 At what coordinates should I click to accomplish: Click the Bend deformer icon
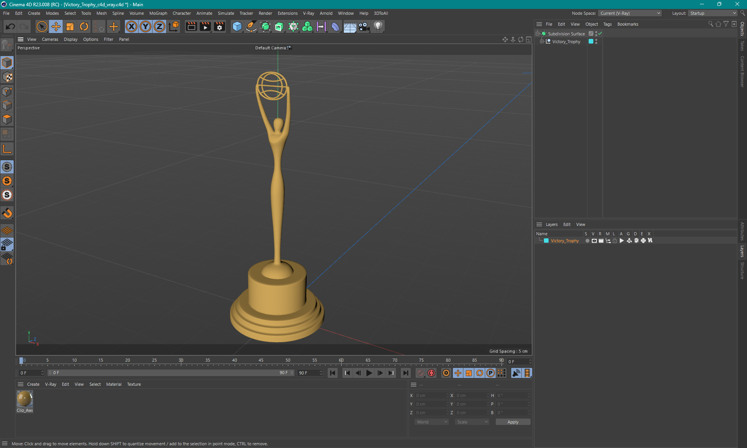click(x=335, y=26)
